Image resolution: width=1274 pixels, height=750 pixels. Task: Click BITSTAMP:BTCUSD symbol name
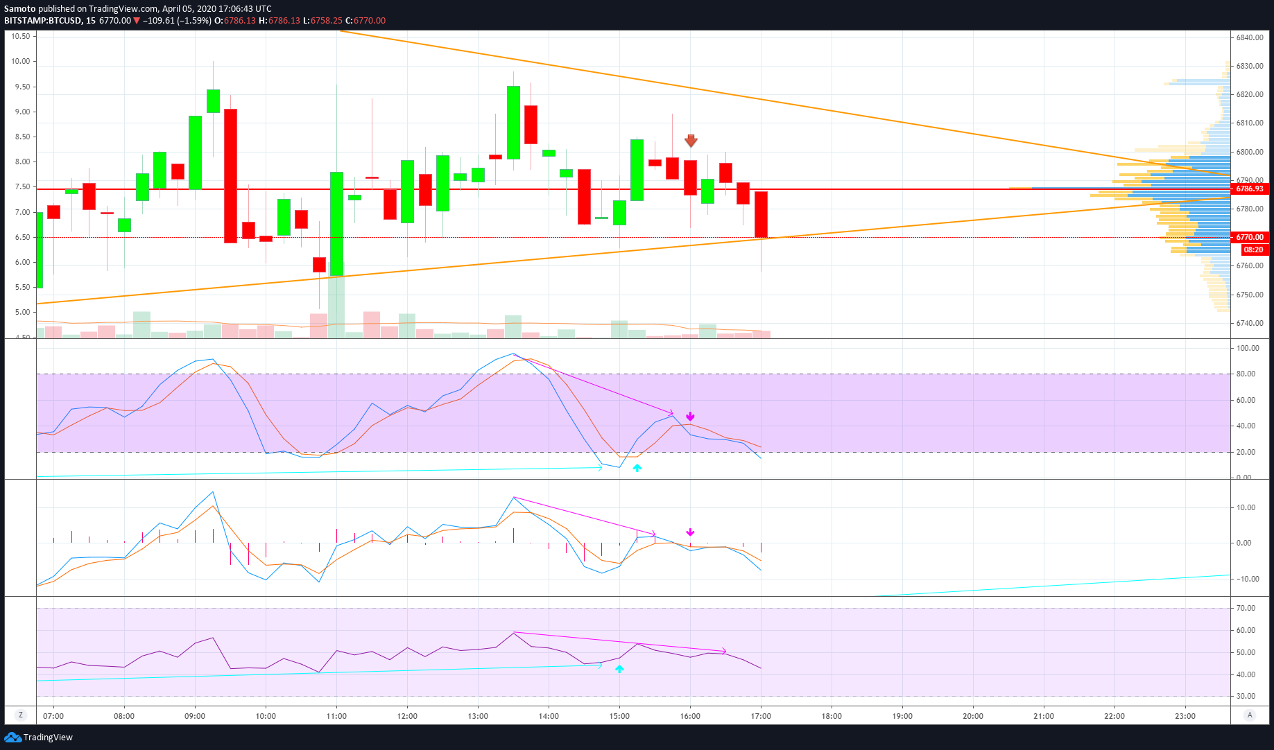43,21
